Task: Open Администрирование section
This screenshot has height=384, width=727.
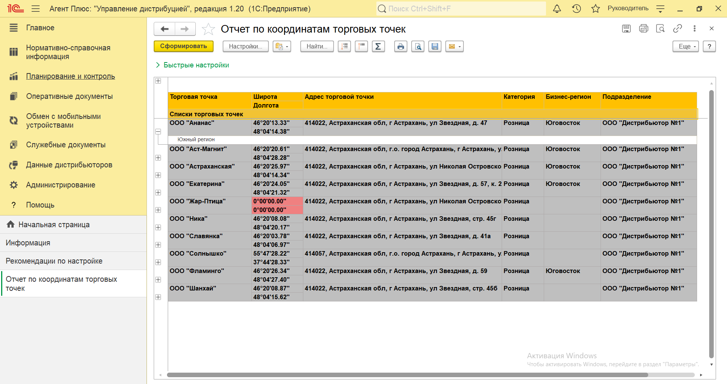Action: click(73, 185)
